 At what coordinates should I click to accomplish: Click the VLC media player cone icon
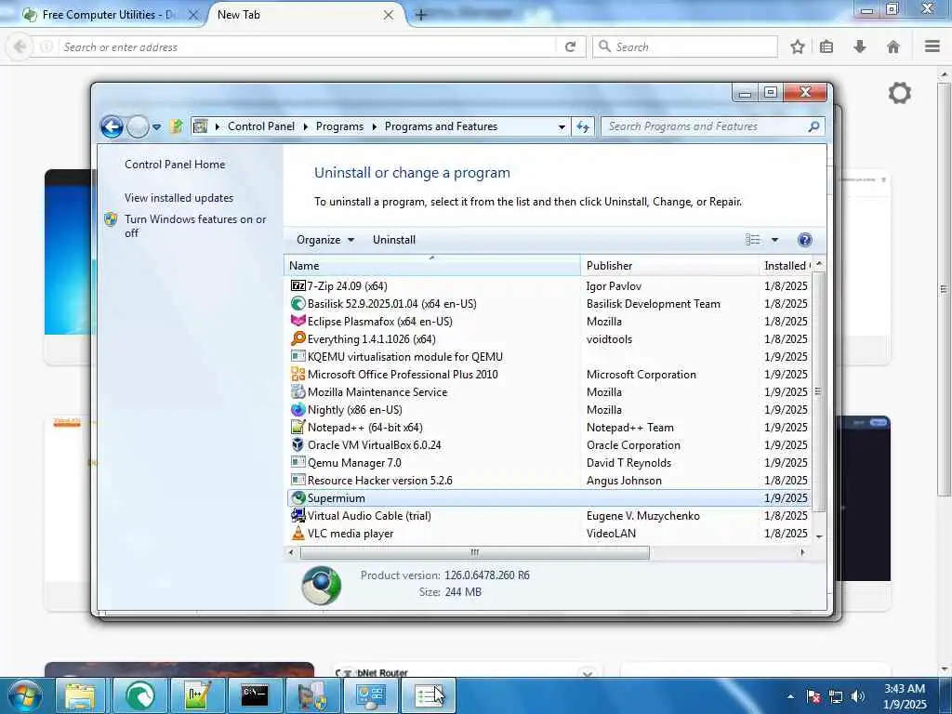coord(297,533)
